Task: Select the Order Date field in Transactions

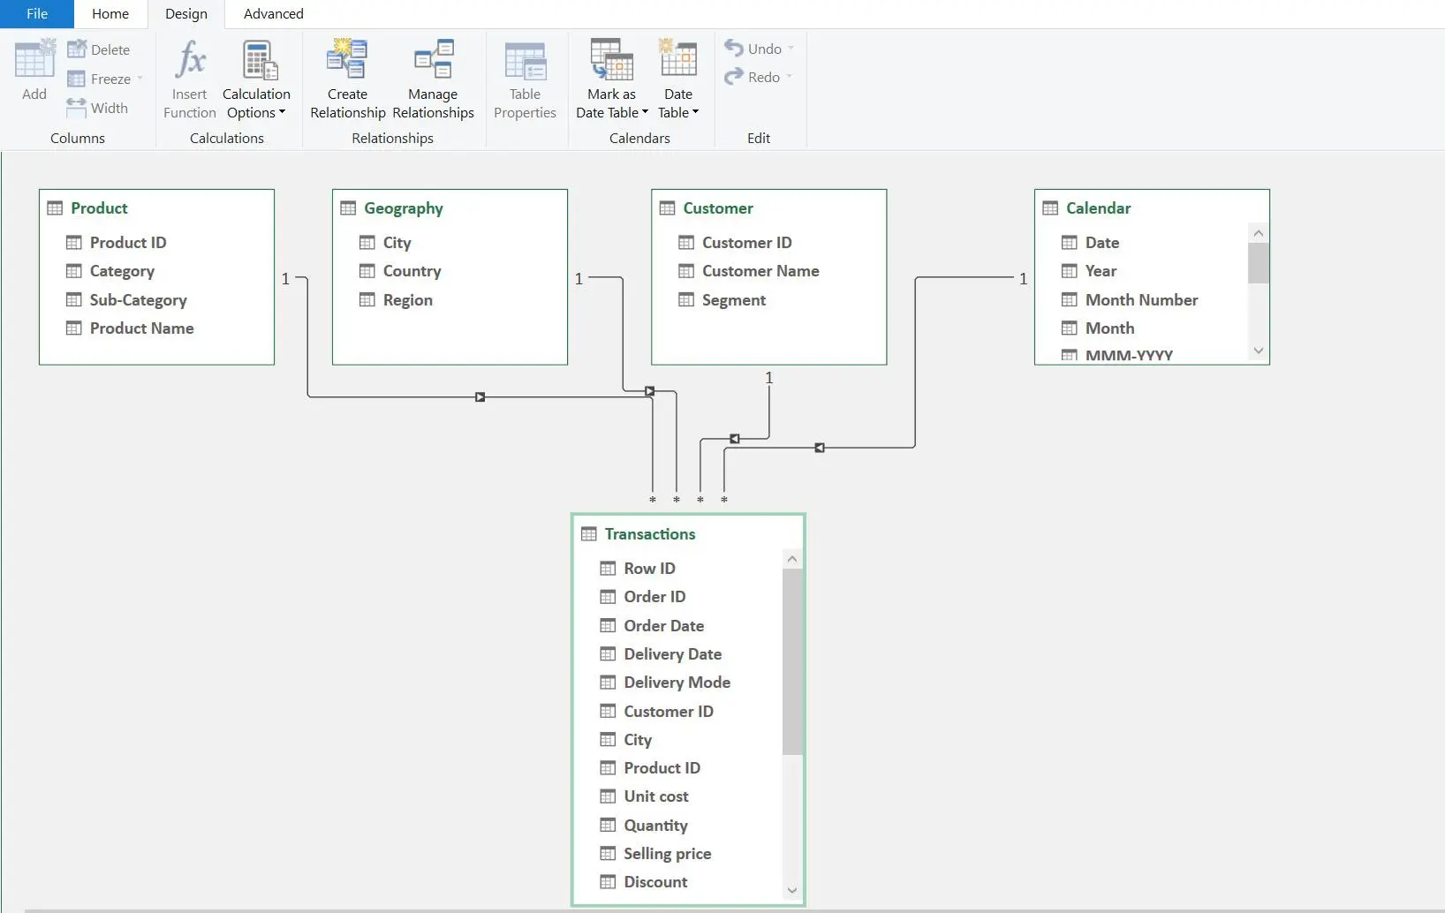Action: tap(663, 626)
